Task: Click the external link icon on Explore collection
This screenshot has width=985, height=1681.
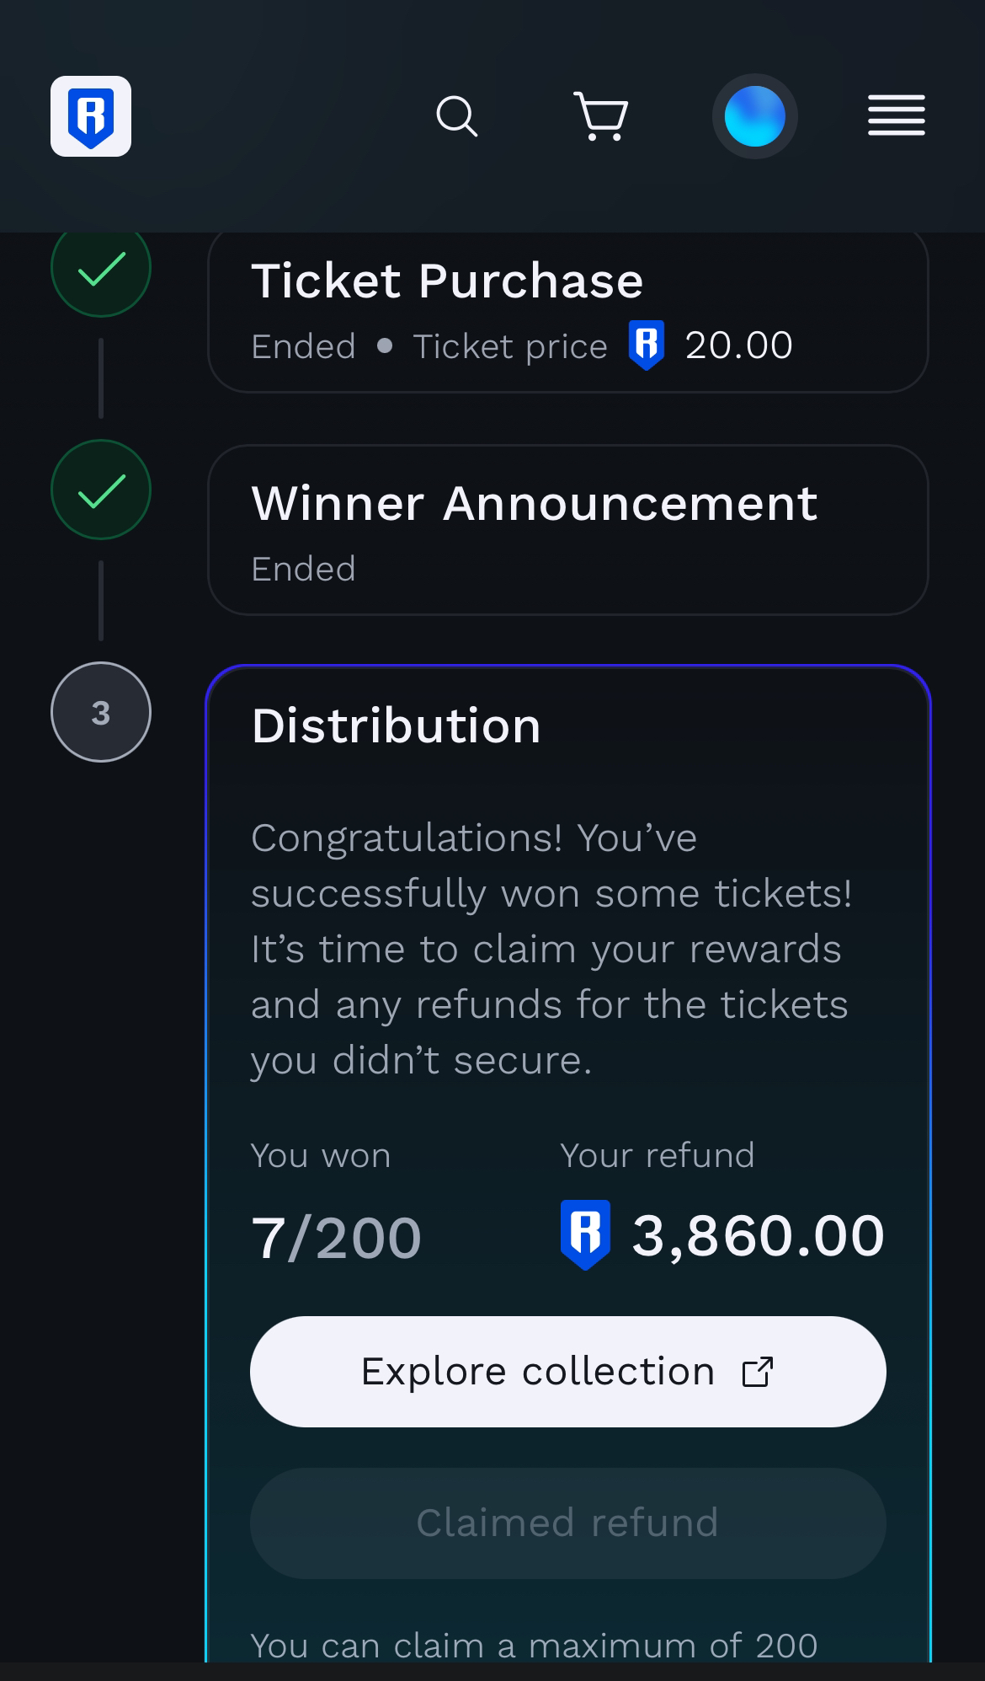Action: 757,1372
